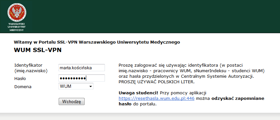The height and width of the screenshot is (120, 280).
Task: Click the (imię.nazwisko) hint under Identyfikator
Action: pos(31,71)
